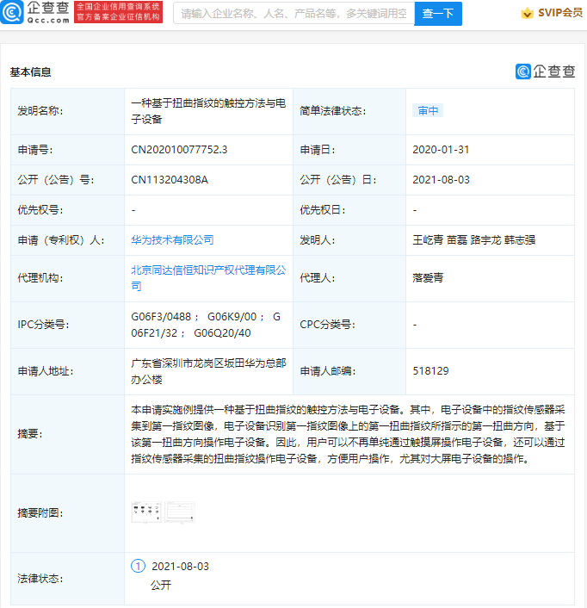Click the 2021-08-03 date under 法律状态
The width and height of the screenshot is (587, 608).
[180, 567]
